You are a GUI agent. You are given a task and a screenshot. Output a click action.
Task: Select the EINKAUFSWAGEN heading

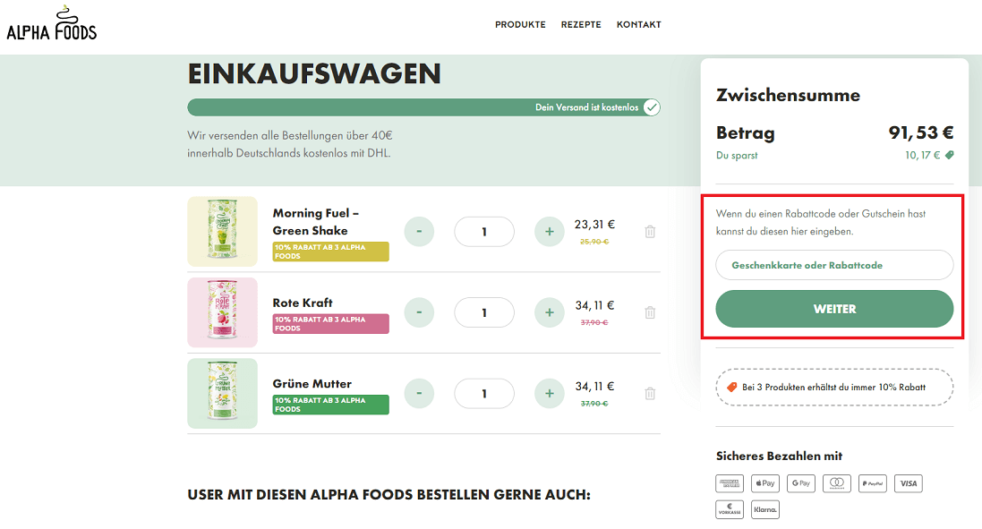pos(314,74)
